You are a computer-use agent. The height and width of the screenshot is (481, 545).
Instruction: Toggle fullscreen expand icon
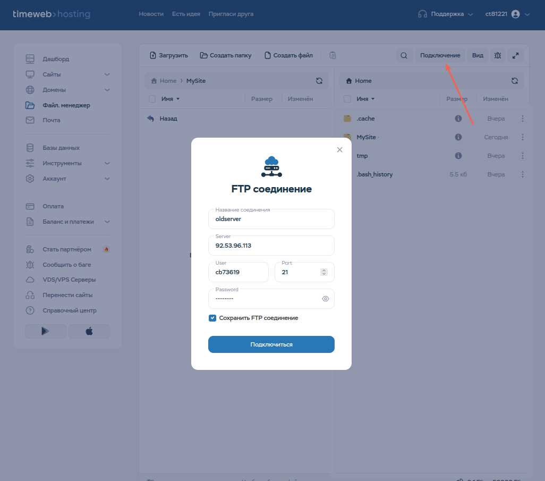click(515, 55)
